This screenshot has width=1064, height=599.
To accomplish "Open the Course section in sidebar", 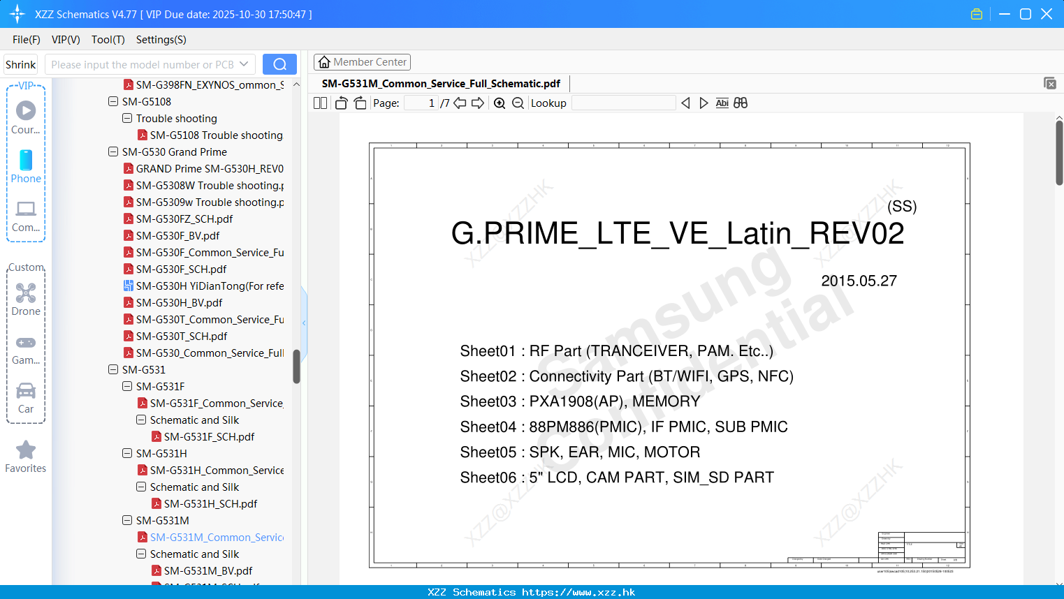I will [26, 117].
